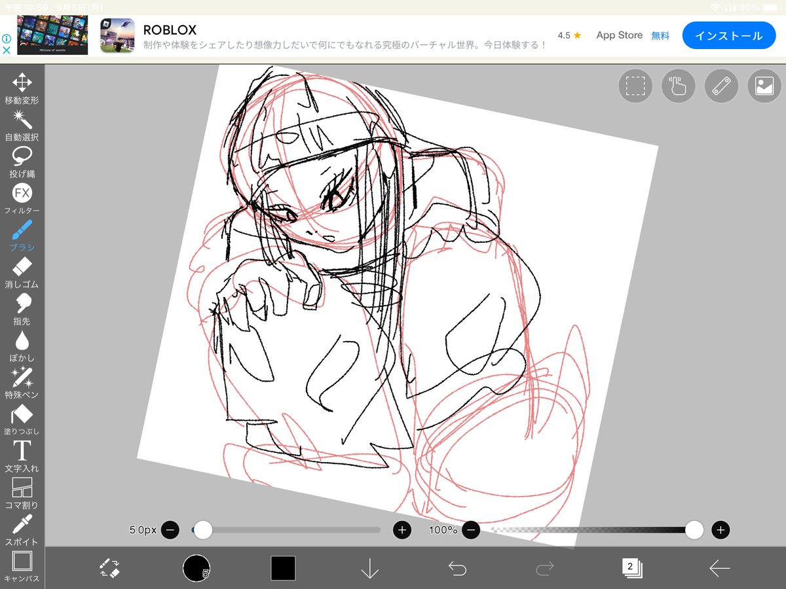Decrease opacity with minus button
This screenshot has width=786, height=589.
point(471,530)
